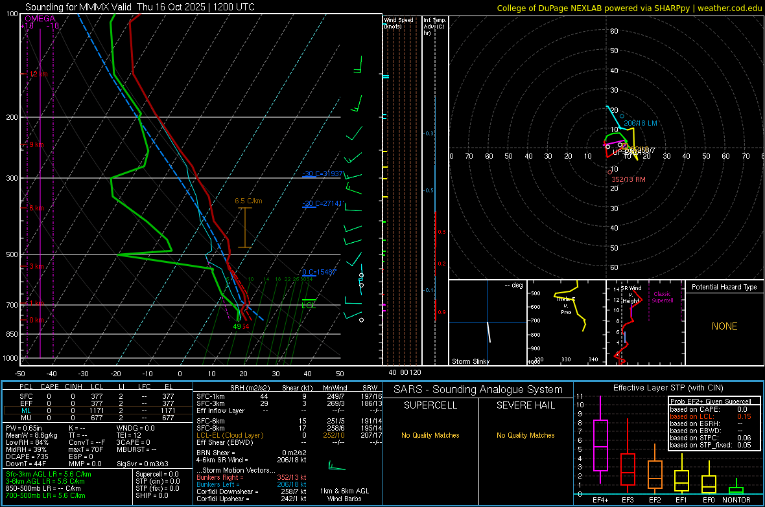Click the Storm Slinky panel label

click(x=470, y=361)
